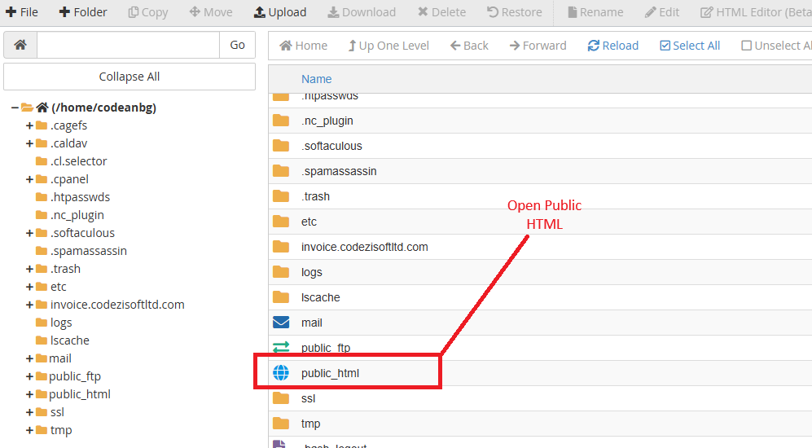Select .spamassassin in the folder tree
This screenshot has width=812, height=448.
point(89,251)
